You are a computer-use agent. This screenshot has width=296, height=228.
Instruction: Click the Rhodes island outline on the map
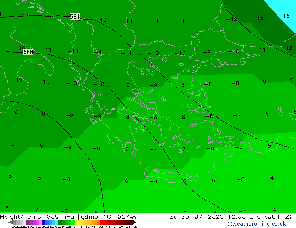[229, 154]
